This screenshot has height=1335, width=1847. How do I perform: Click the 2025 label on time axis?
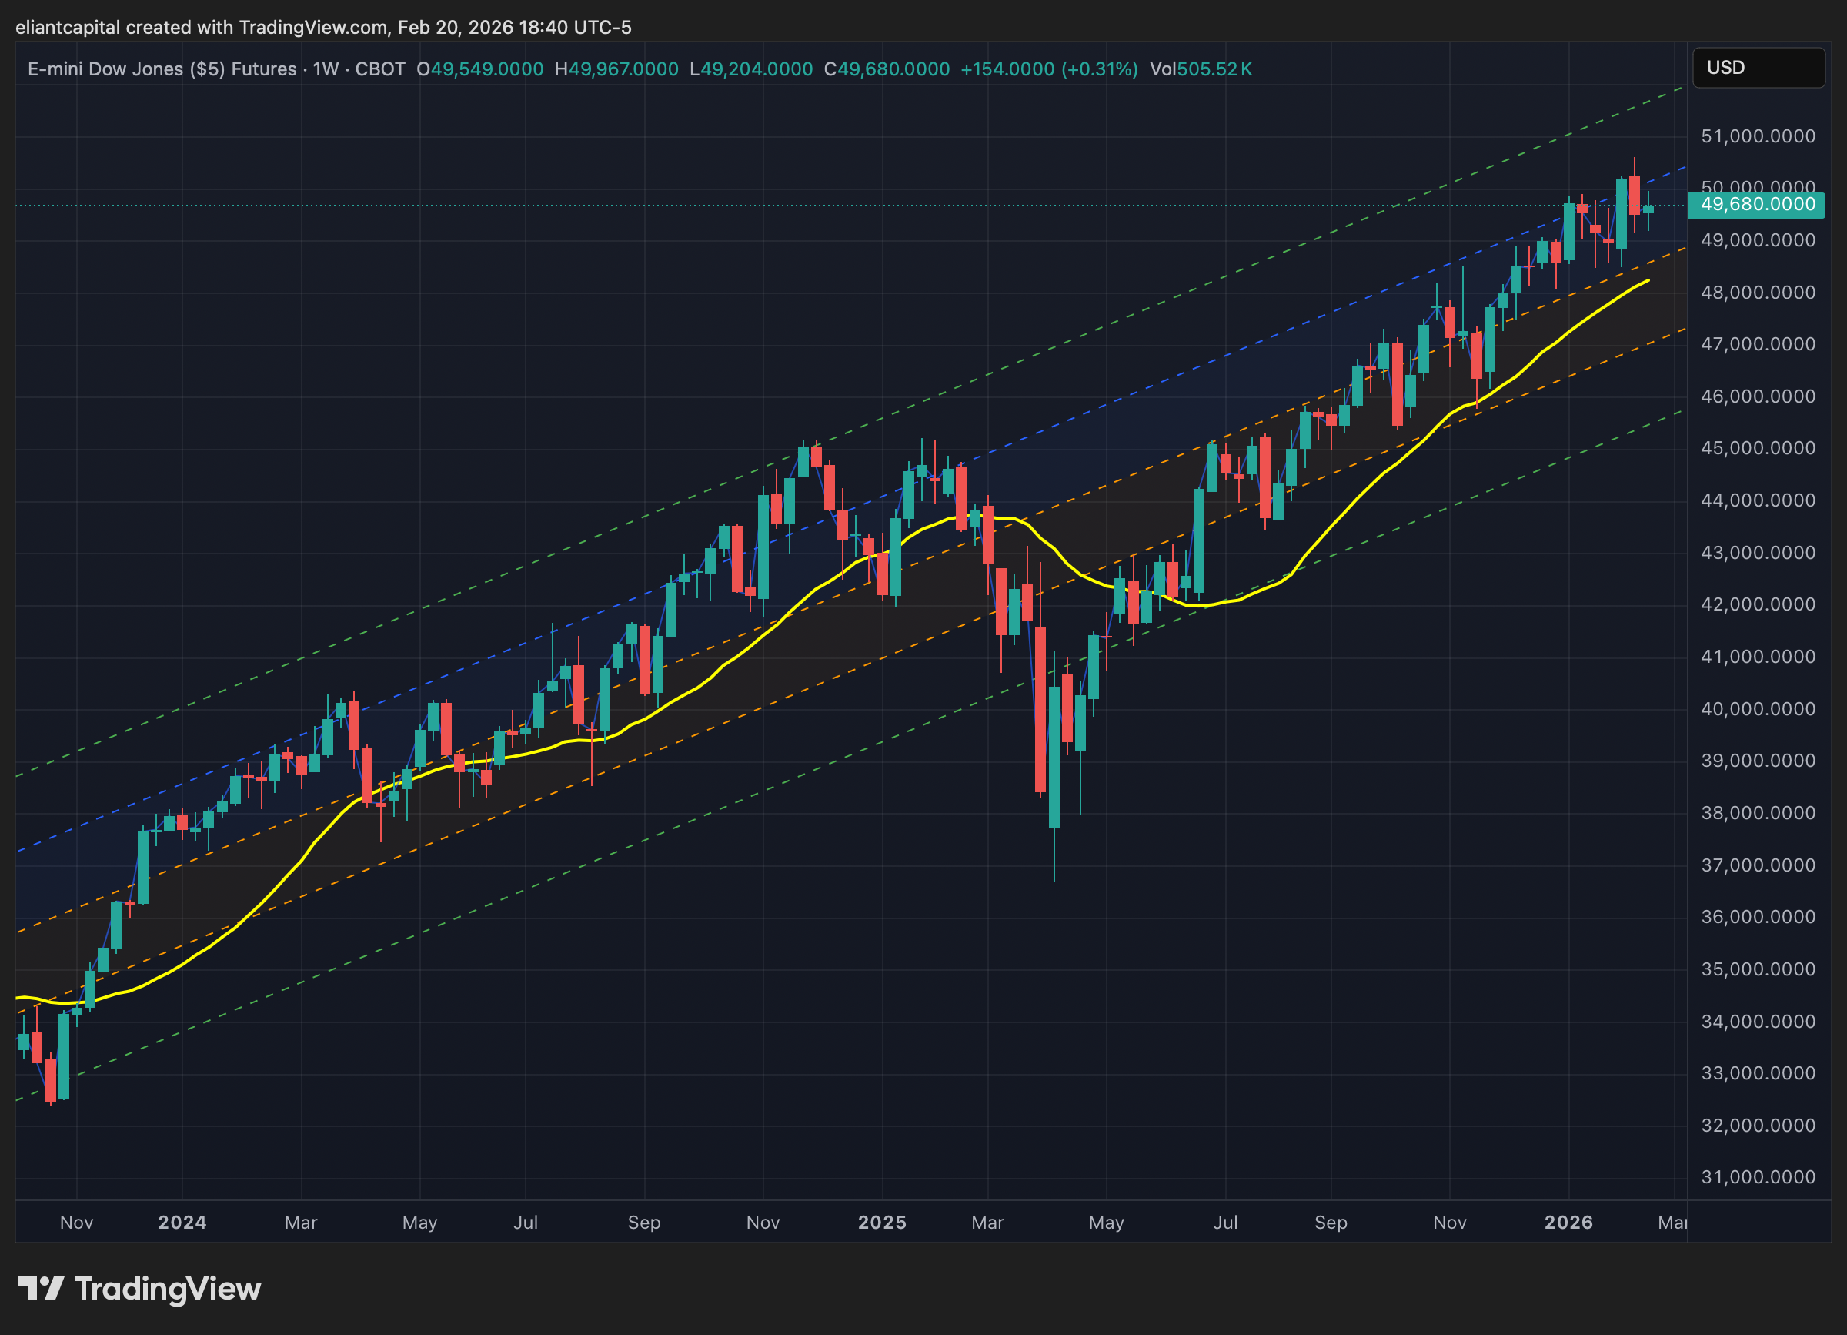pyautogui.click(x=882, y=1222)
